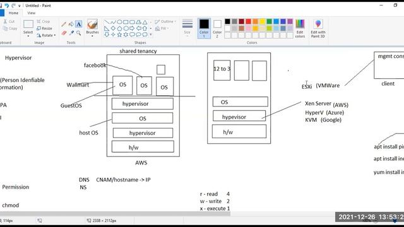The width and height of the screenshot is (404, 227).
Task: Choose the Oval callout shape
Action: point(138,35)
